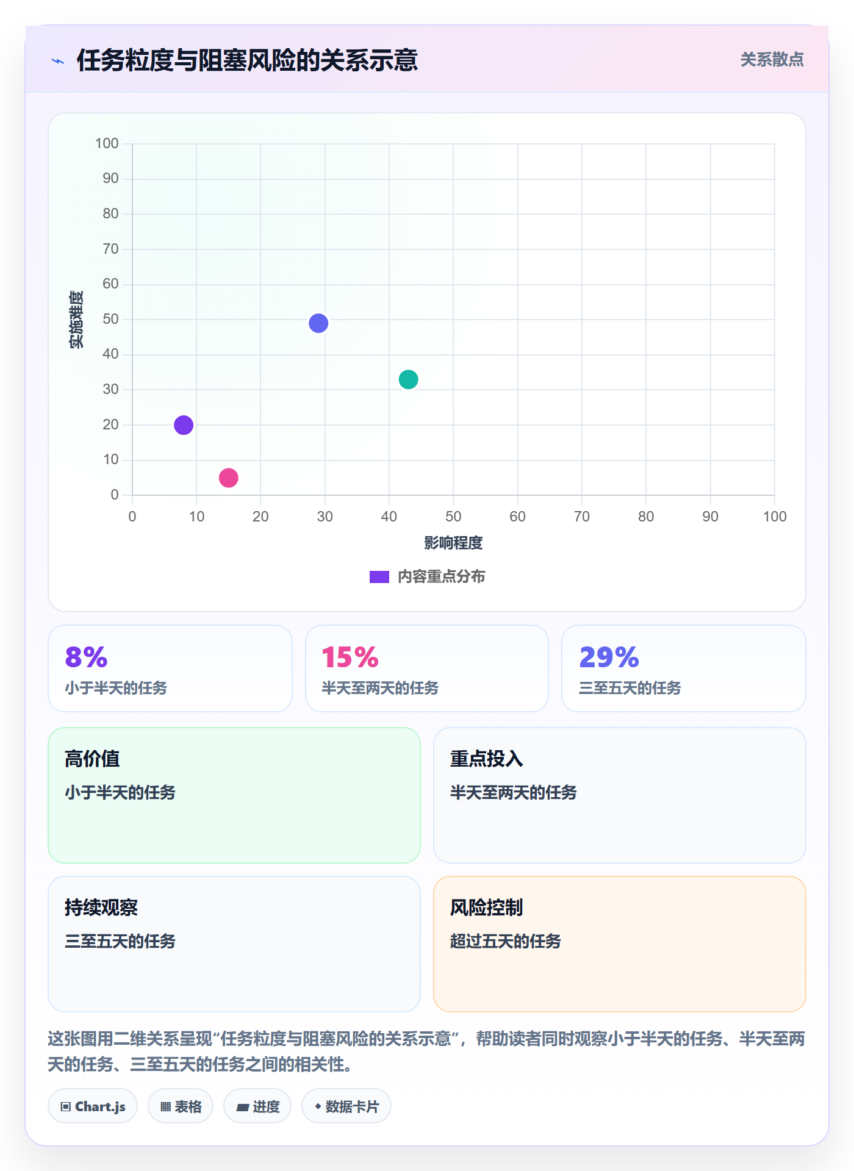Click the 关系散点 label in the header
This screenshot has width=854, height=1171.
pyautogui.click(x=772, y=60)
